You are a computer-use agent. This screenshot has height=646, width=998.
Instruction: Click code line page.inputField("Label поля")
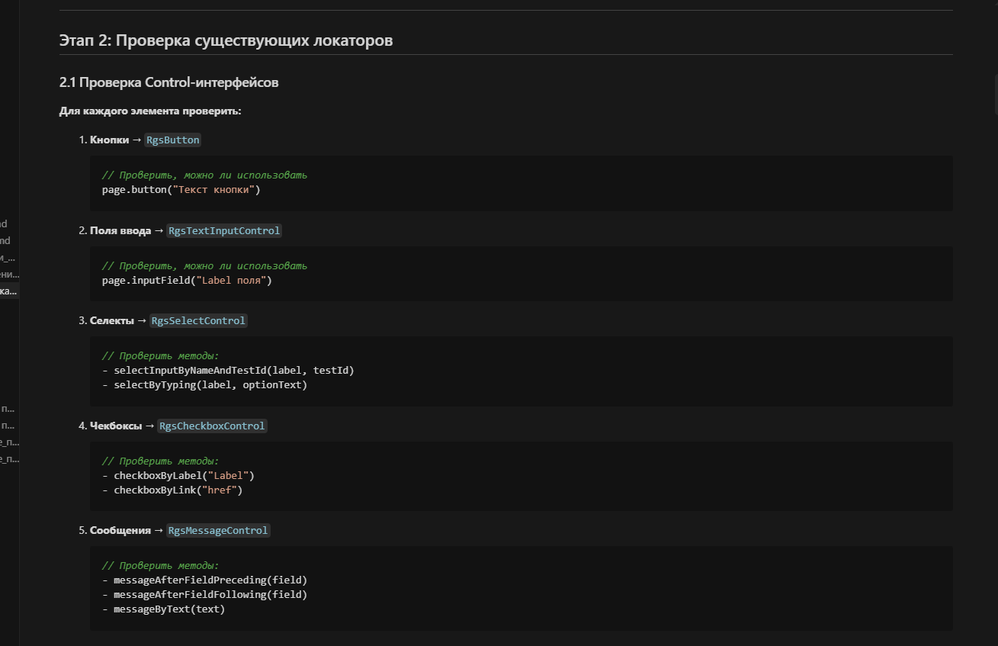tap(187, 281)
